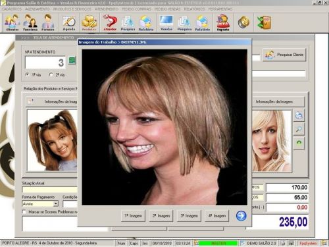The image size is (329, 247).
Task: Click the blue next-arrow button in image dialog
Action: tap(241, 216)
